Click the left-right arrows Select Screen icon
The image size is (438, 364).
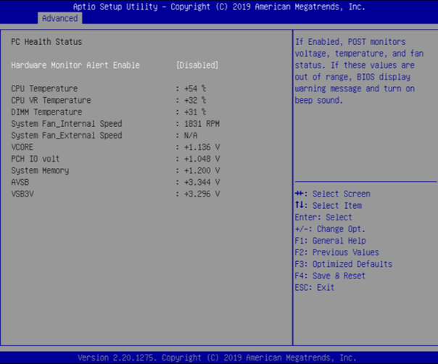[x=299, y=194]
